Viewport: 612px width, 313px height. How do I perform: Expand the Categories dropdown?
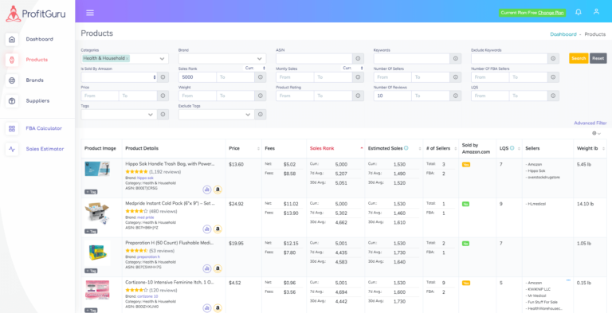click(162, 59)
